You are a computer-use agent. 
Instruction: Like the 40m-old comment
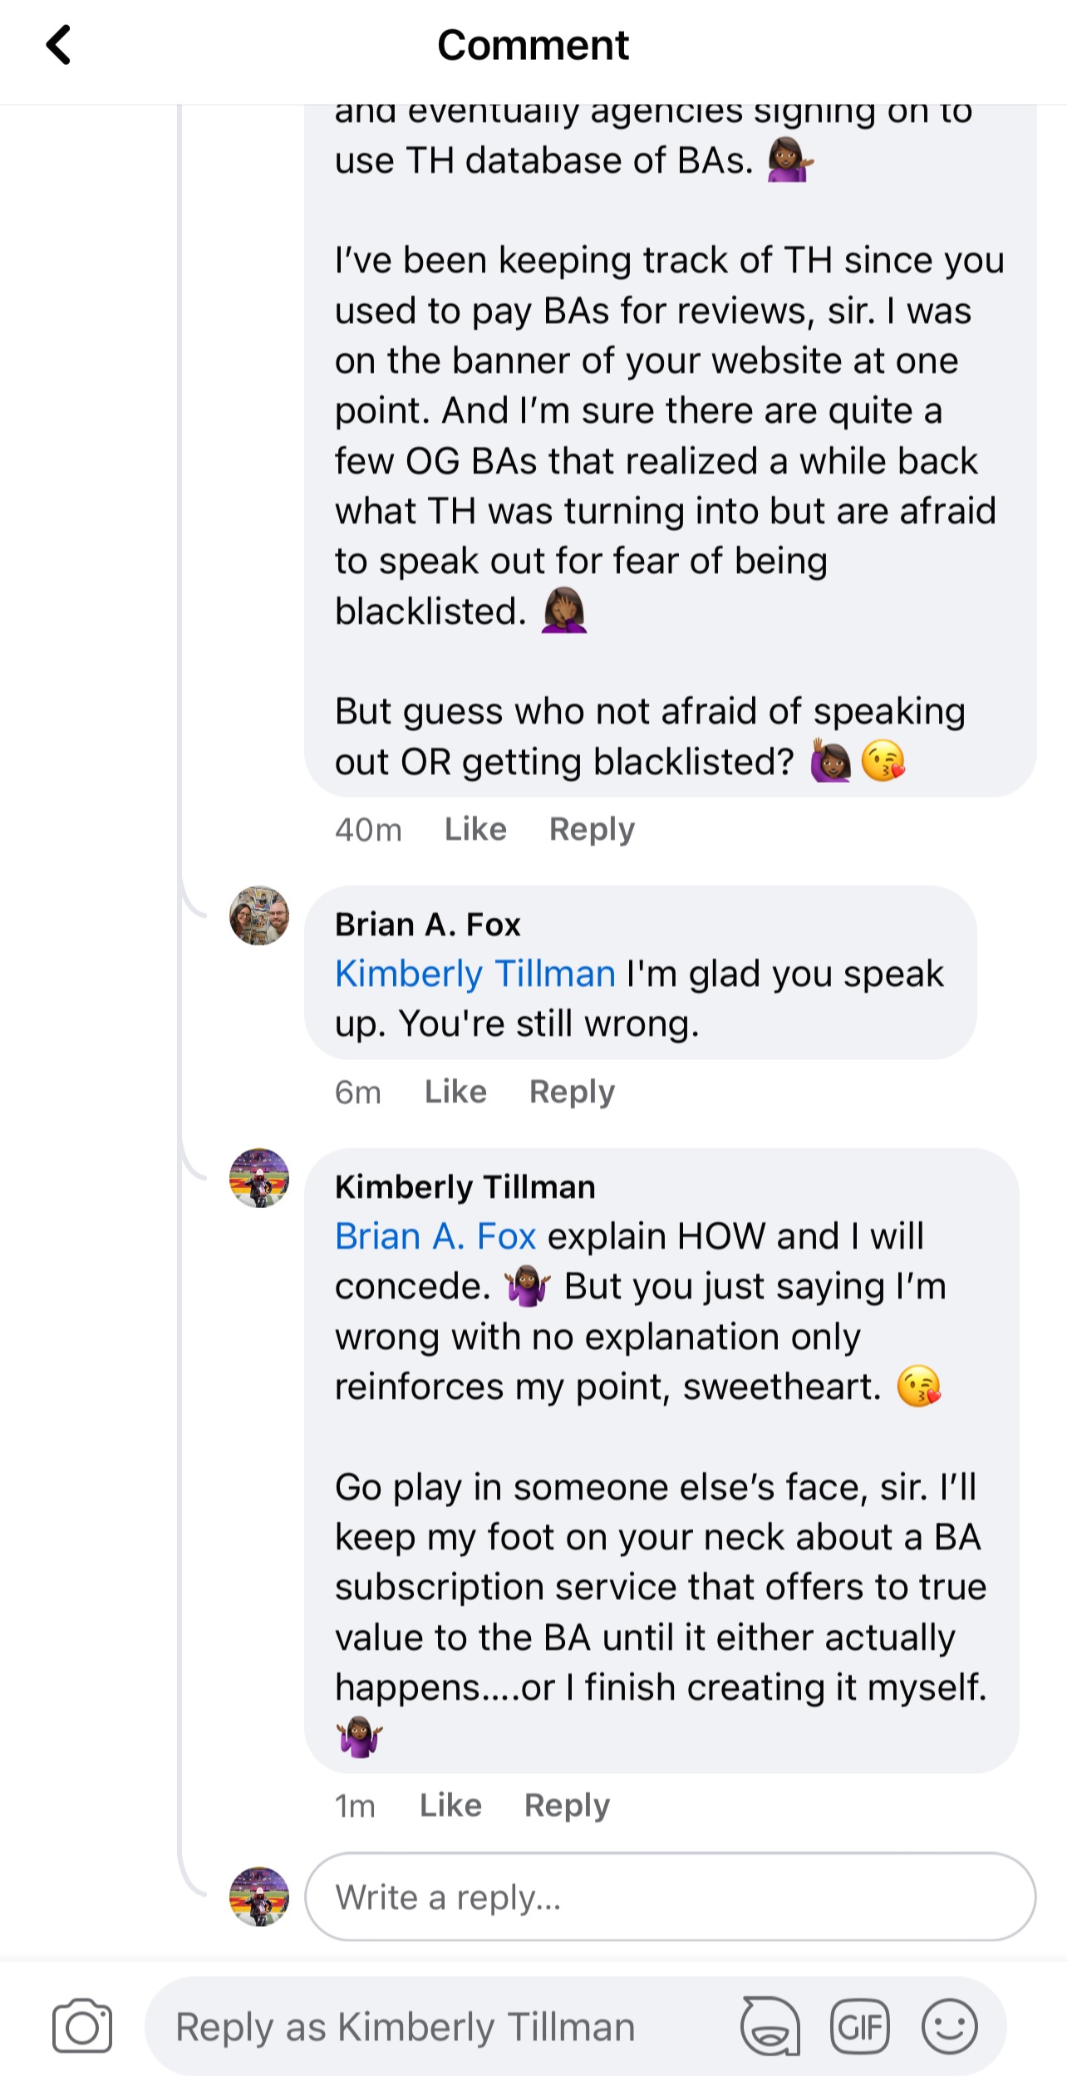[475, 829]
